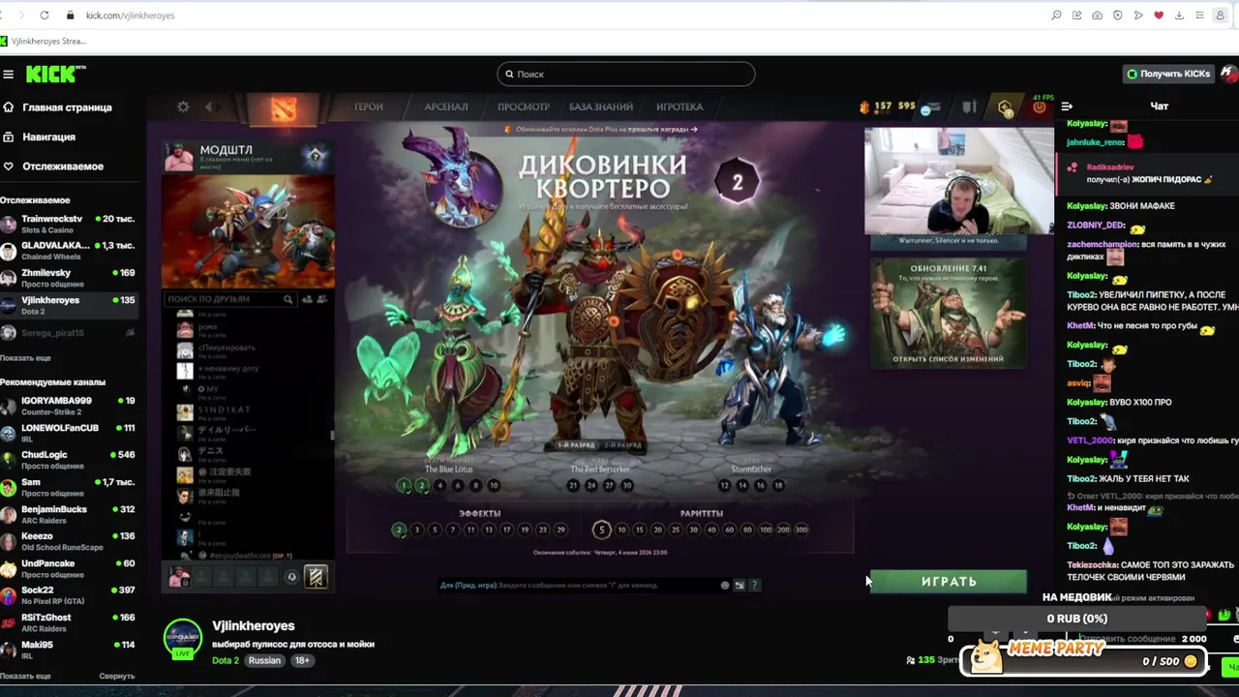This screenshot has height=697, width=1239.
Task: Click the Dota back arrow icon
Action: coord(209,106)
